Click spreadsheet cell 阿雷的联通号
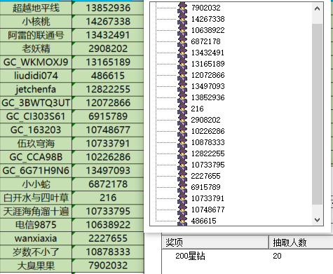Screen dimensions: 333x274 point(36,35)
